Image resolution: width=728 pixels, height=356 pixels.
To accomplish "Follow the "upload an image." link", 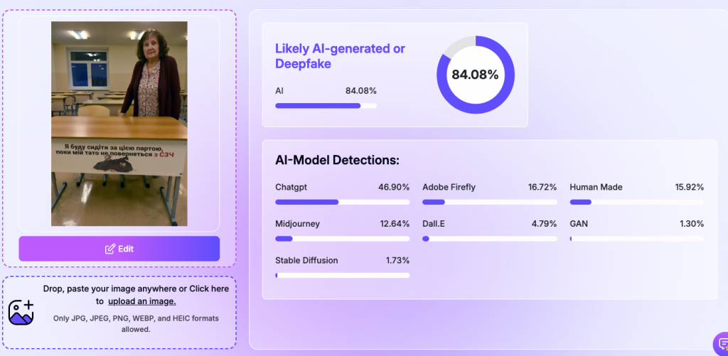I will pos(141,301).
